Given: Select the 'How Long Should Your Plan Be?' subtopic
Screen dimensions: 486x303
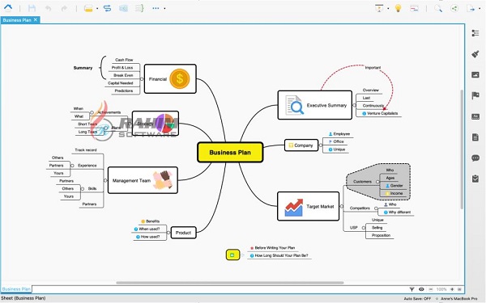Looking at the screenshot, I should click(279, 255).
